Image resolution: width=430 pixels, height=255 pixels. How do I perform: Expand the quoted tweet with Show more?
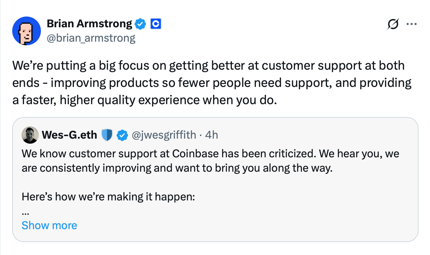click(49, 225)
